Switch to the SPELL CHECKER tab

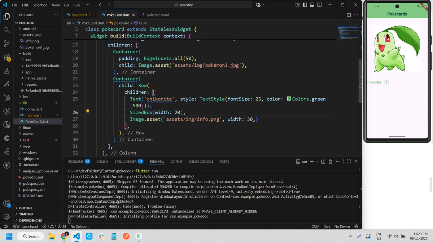click(x=129, y=162)
